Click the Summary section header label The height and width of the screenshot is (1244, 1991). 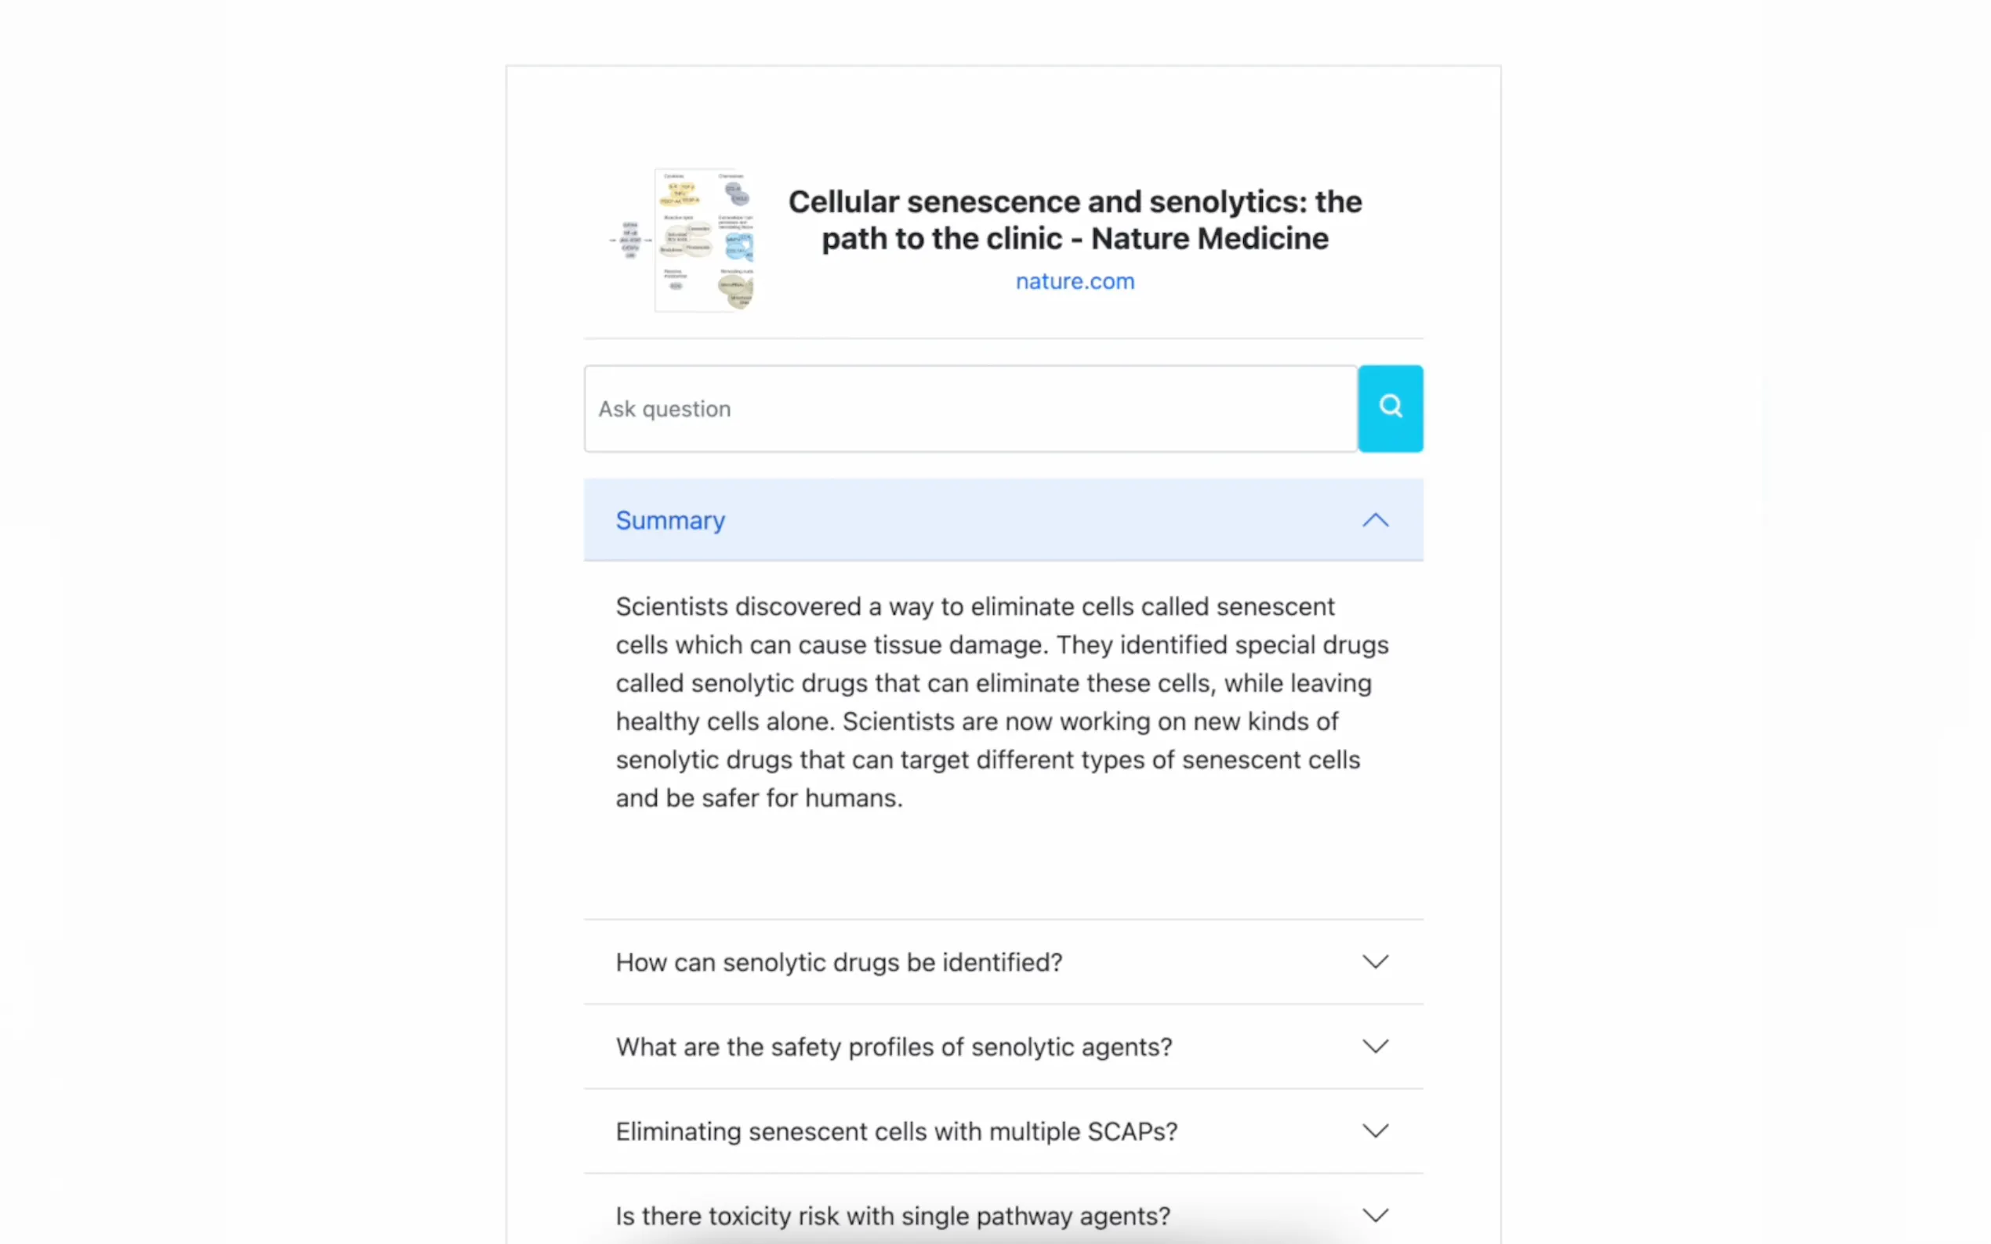pos(670,520)
